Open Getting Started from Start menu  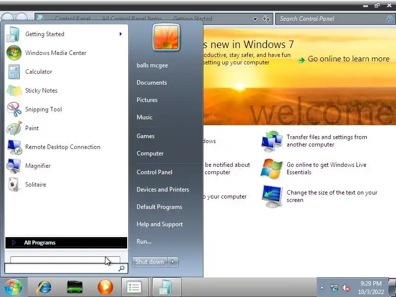click(66, 34)
